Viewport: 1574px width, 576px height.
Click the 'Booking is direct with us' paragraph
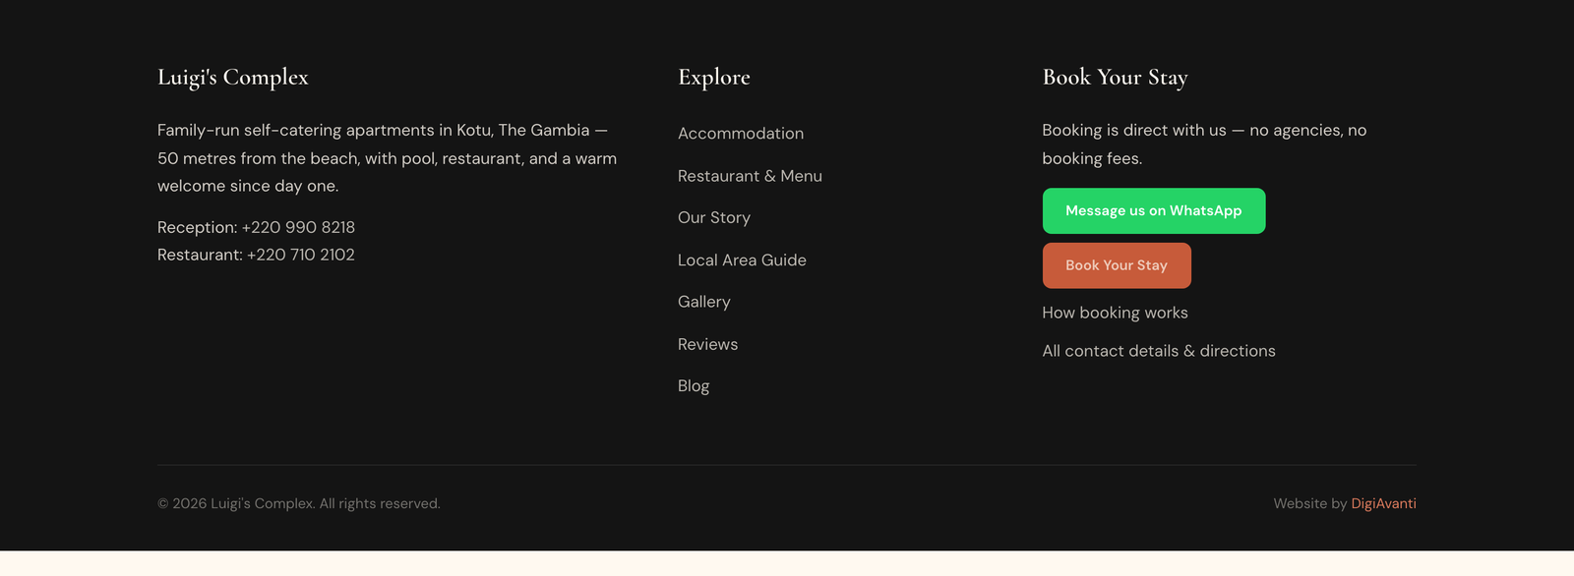tap(1204, 144)
